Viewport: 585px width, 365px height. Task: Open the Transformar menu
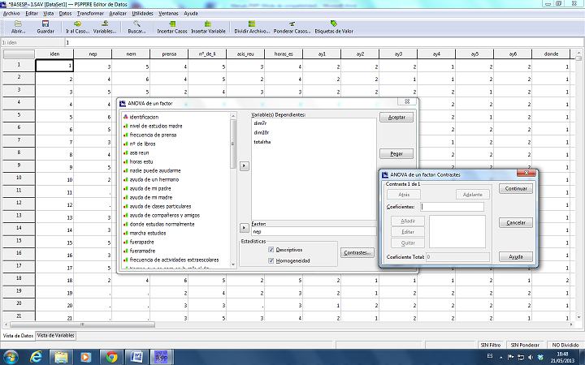pyautogui.click(x=90, y=14)
